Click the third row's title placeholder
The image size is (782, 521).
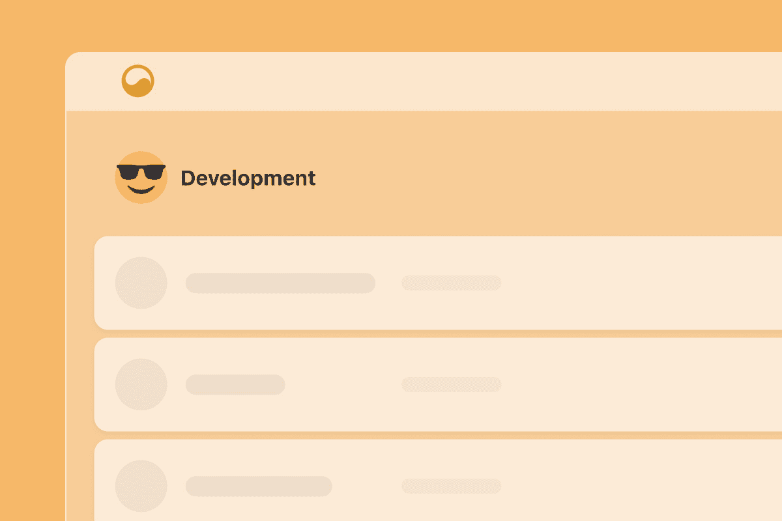[259, 486]
